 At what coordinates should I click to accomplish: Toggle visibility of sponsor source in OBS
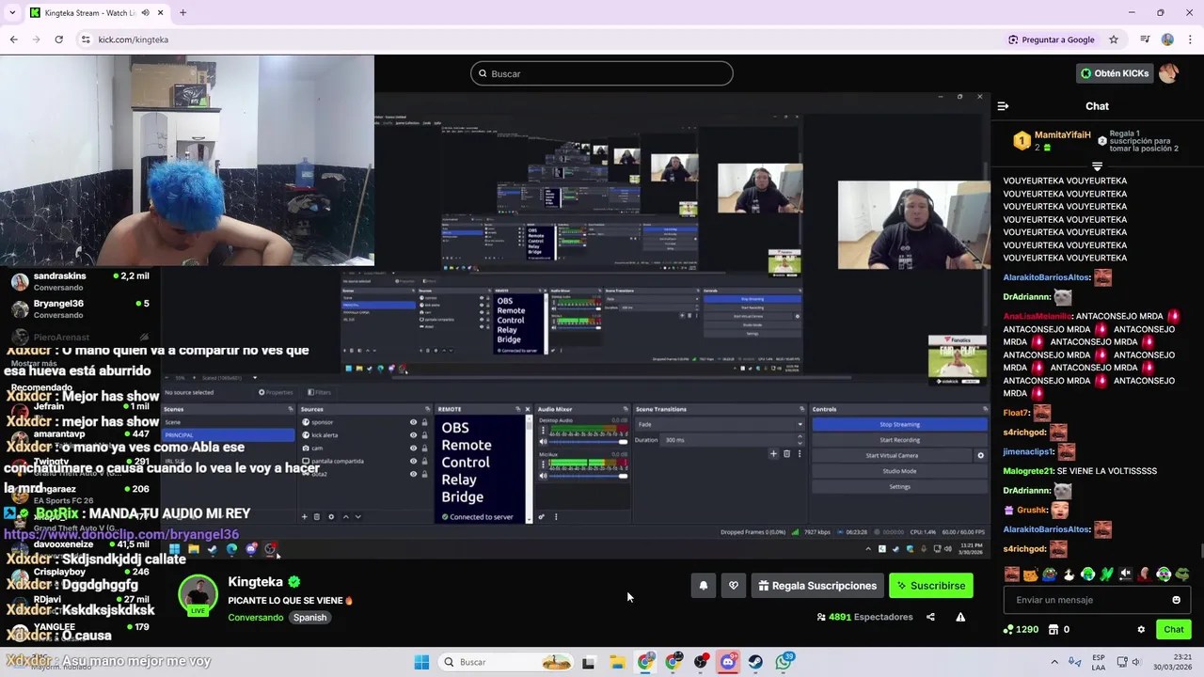click(x=413, y=422)
